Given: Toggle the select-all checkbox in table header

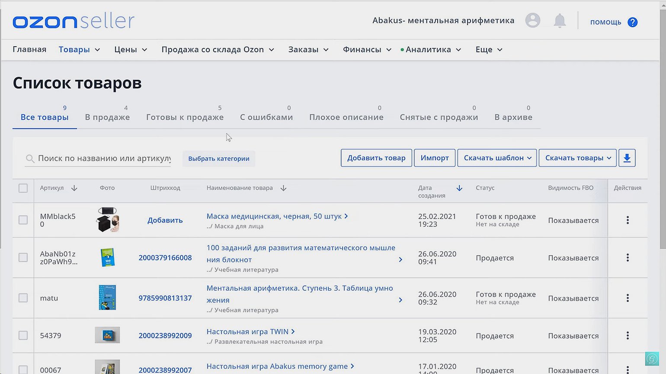Looking at the screenshot, I should 23,188.
